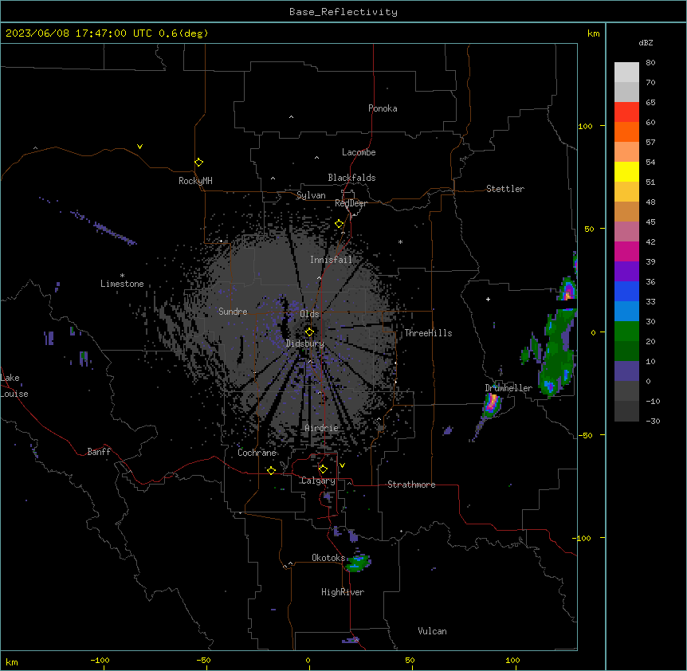Click the Calgary city label
This screenshot has width=687, height=671.
(318, 481)
